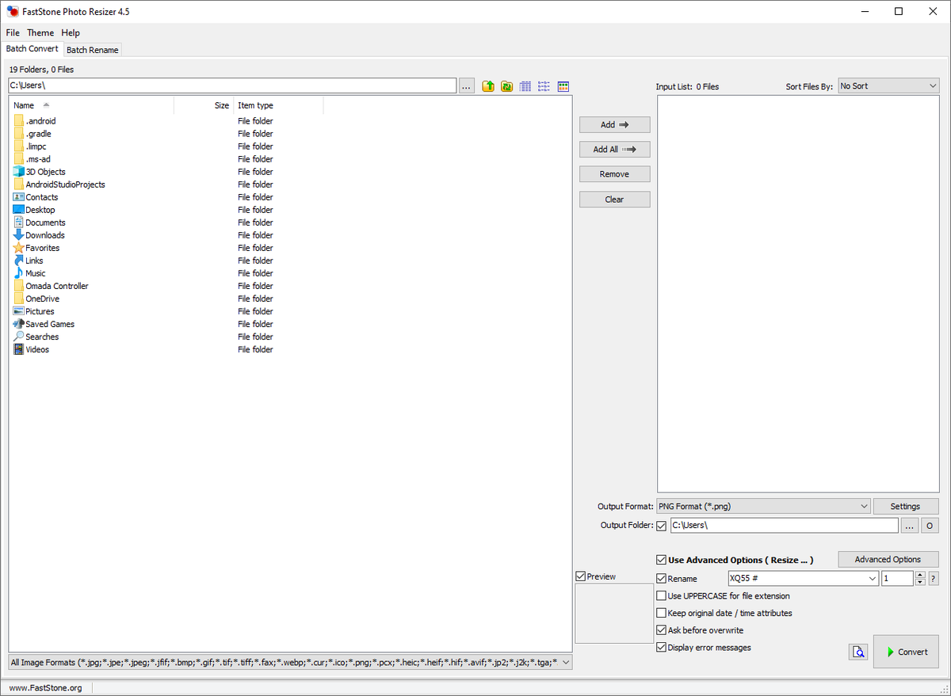Select the Saved Games icon

[19, 324]
